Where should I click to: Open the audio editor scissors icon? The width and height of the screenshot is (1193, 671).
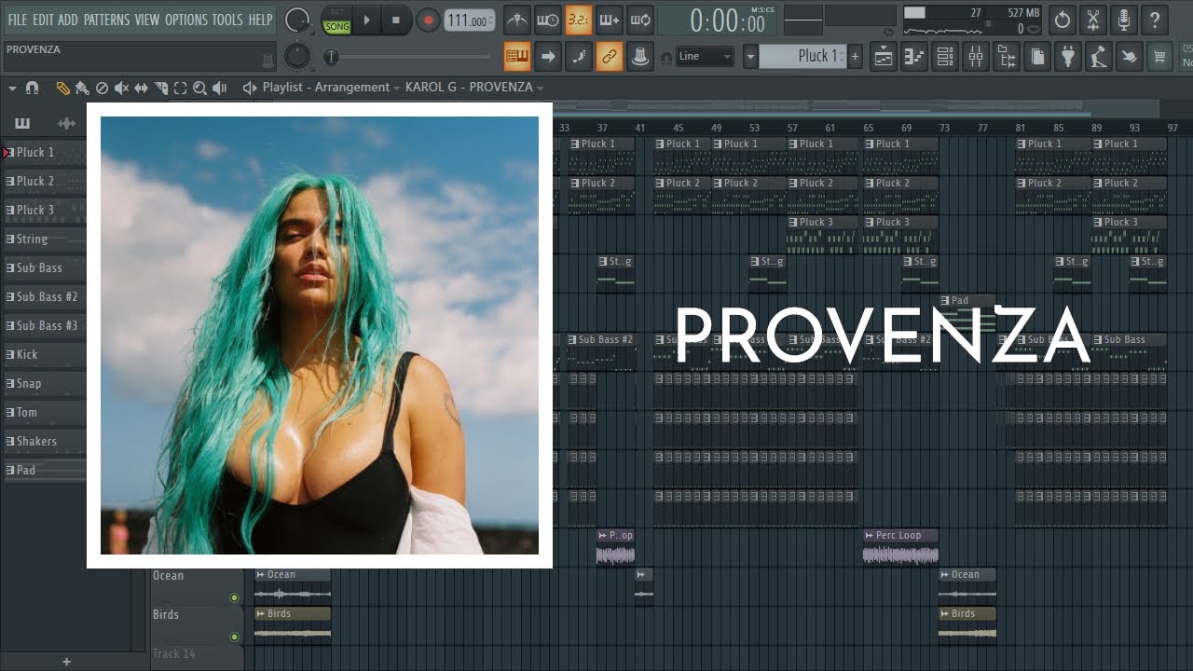pyautogui.click(x=1093, y=20)
